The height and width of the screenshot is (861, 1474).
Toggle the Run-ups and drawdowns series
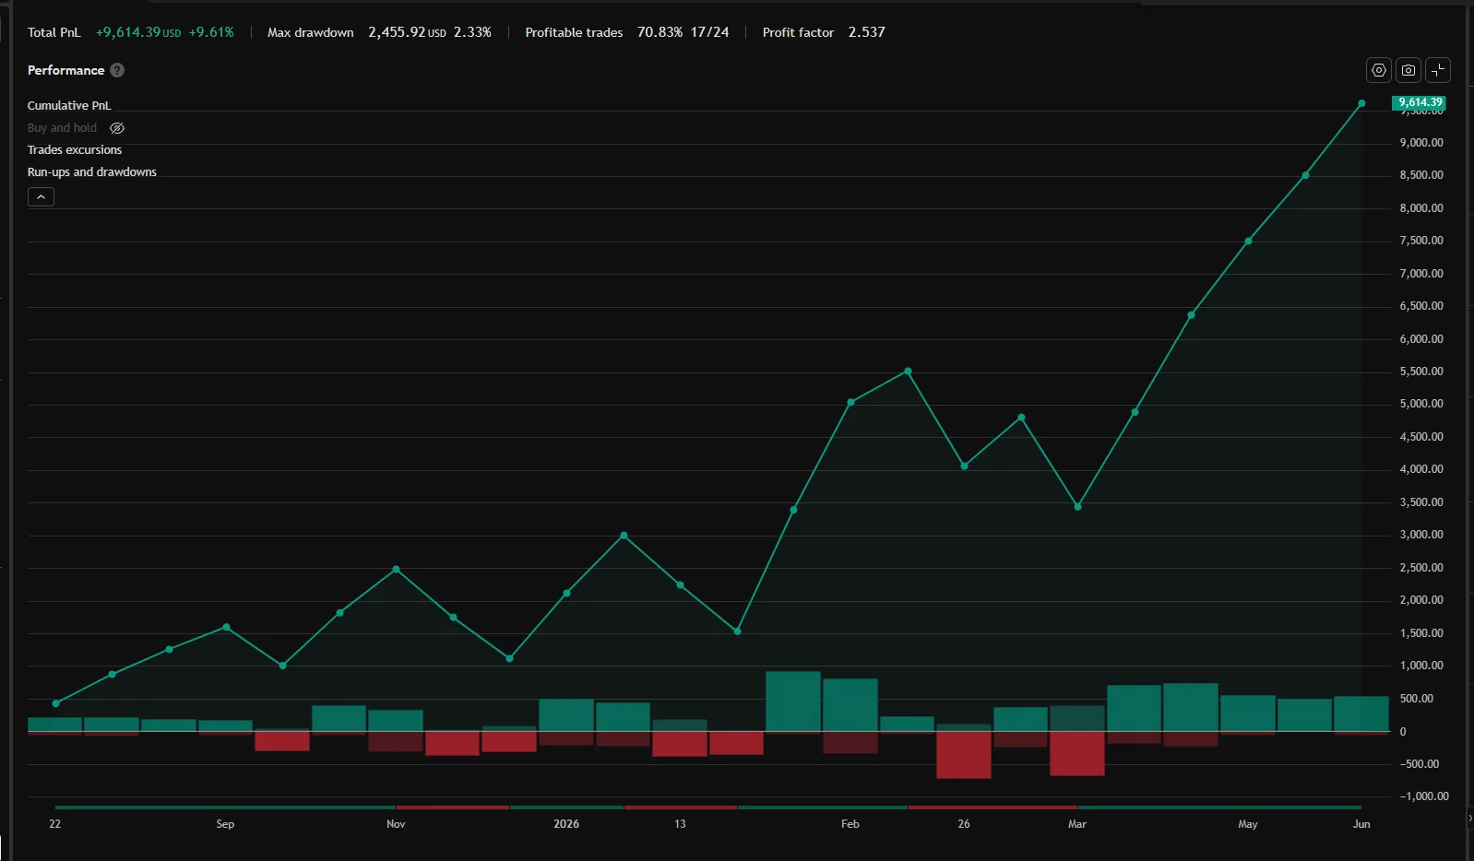(92, 172)
